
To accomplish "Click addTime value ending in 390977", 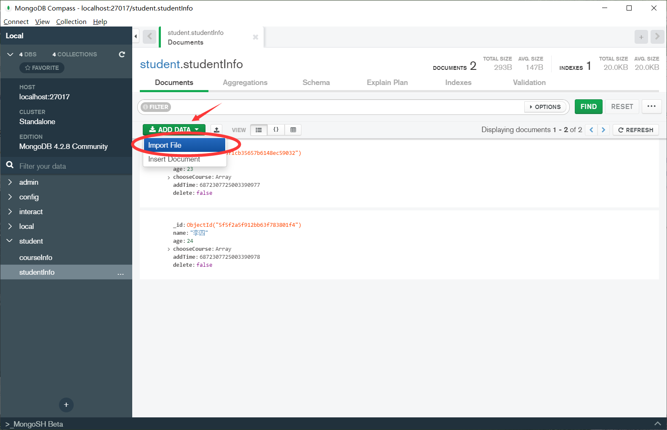I will coord(229,185).
